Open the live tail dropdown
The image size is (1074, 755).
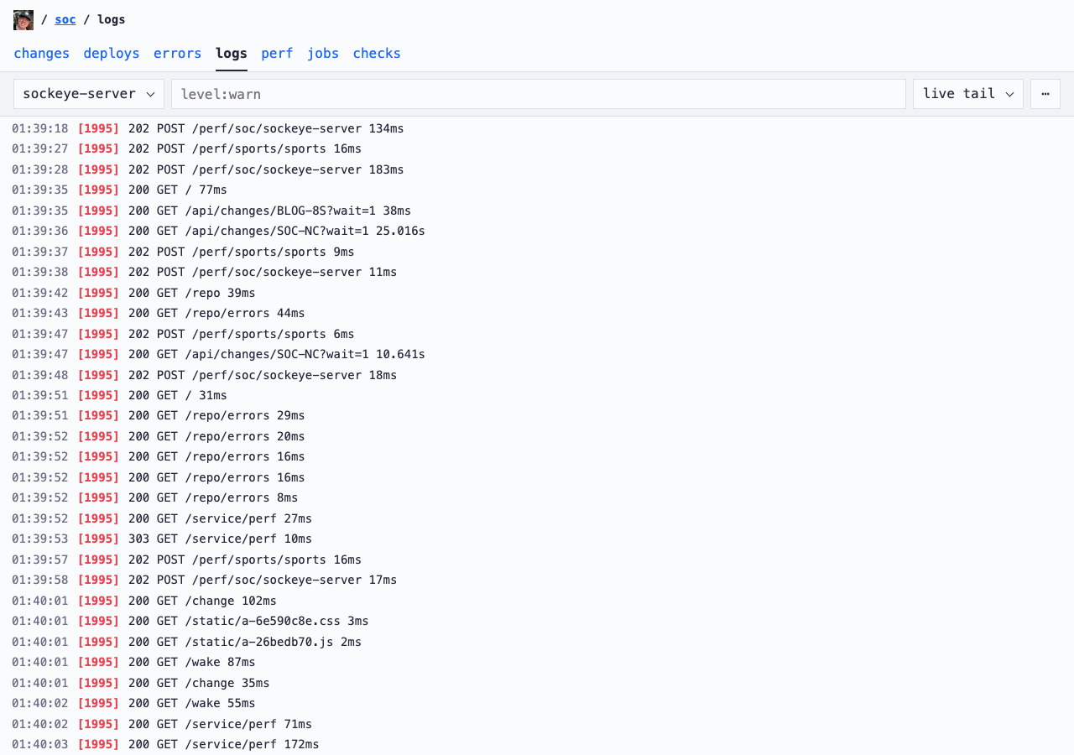pos(968,94)
